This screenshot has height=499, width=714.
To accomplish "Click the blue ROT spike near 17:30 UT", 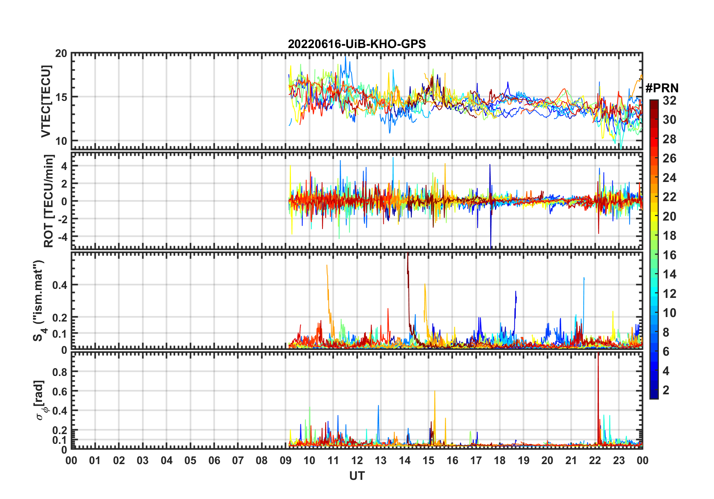I will coord(490,206).
